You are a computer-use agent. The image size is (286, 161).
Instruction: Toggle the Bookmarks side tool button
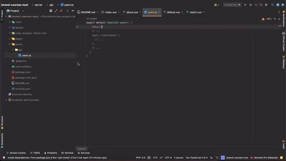pos(2,140)
